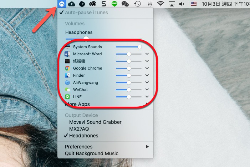Click the S-shaped menu bar icon
Image resolution: width=250 pixels, height=167 pixels.
click(104, 4)
